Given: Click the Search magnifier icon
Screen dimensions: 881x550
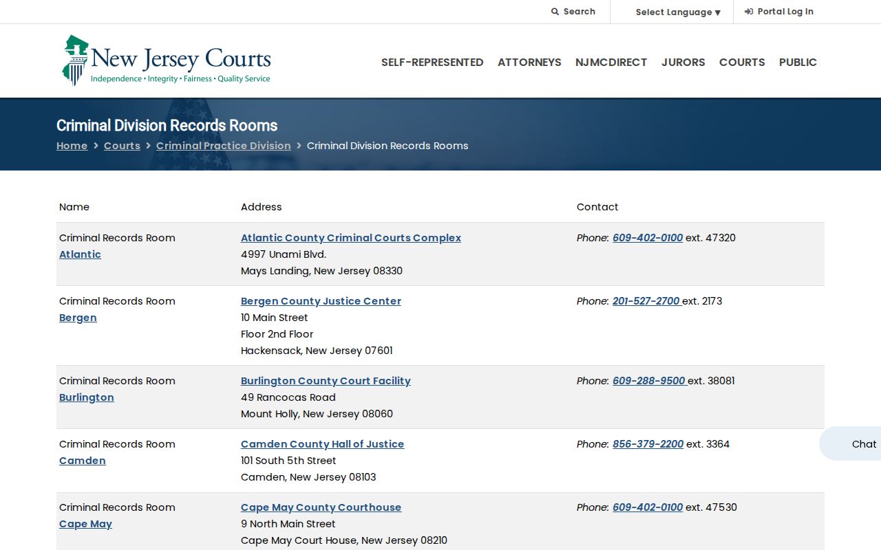Looking at the screenshot, I should point(555,12).
